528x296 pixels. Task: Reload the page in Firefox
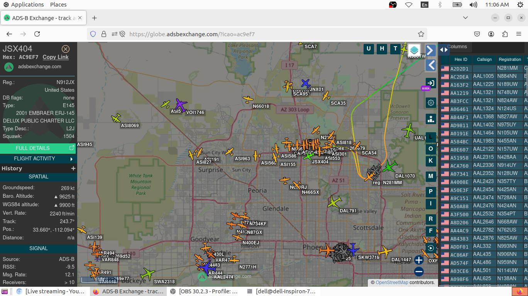(x=37, y=34)
